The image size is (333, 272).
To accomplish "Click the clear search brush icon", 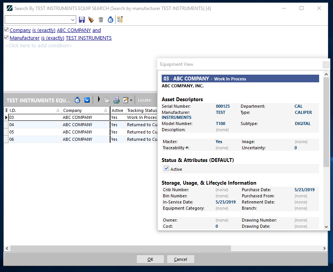I will [x=91, y=20].
